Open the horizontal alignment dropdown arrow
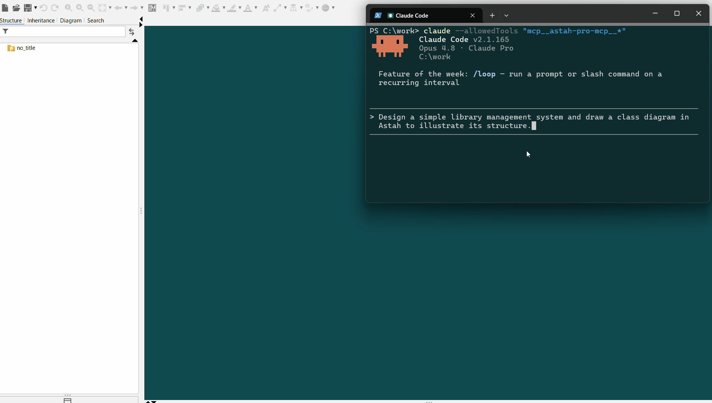 point(190,7)
